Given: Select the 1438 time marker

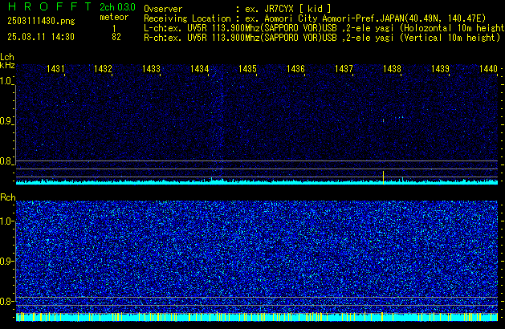Looking at the screenshot, I should [392, 69].
